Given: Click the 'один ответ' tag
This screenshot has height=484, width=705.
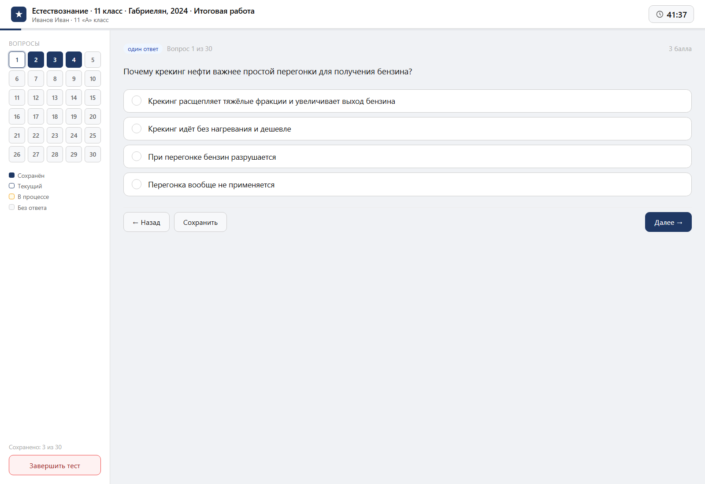Looking at the screenshot, I should pyautogui.click(x=143, y=49).
